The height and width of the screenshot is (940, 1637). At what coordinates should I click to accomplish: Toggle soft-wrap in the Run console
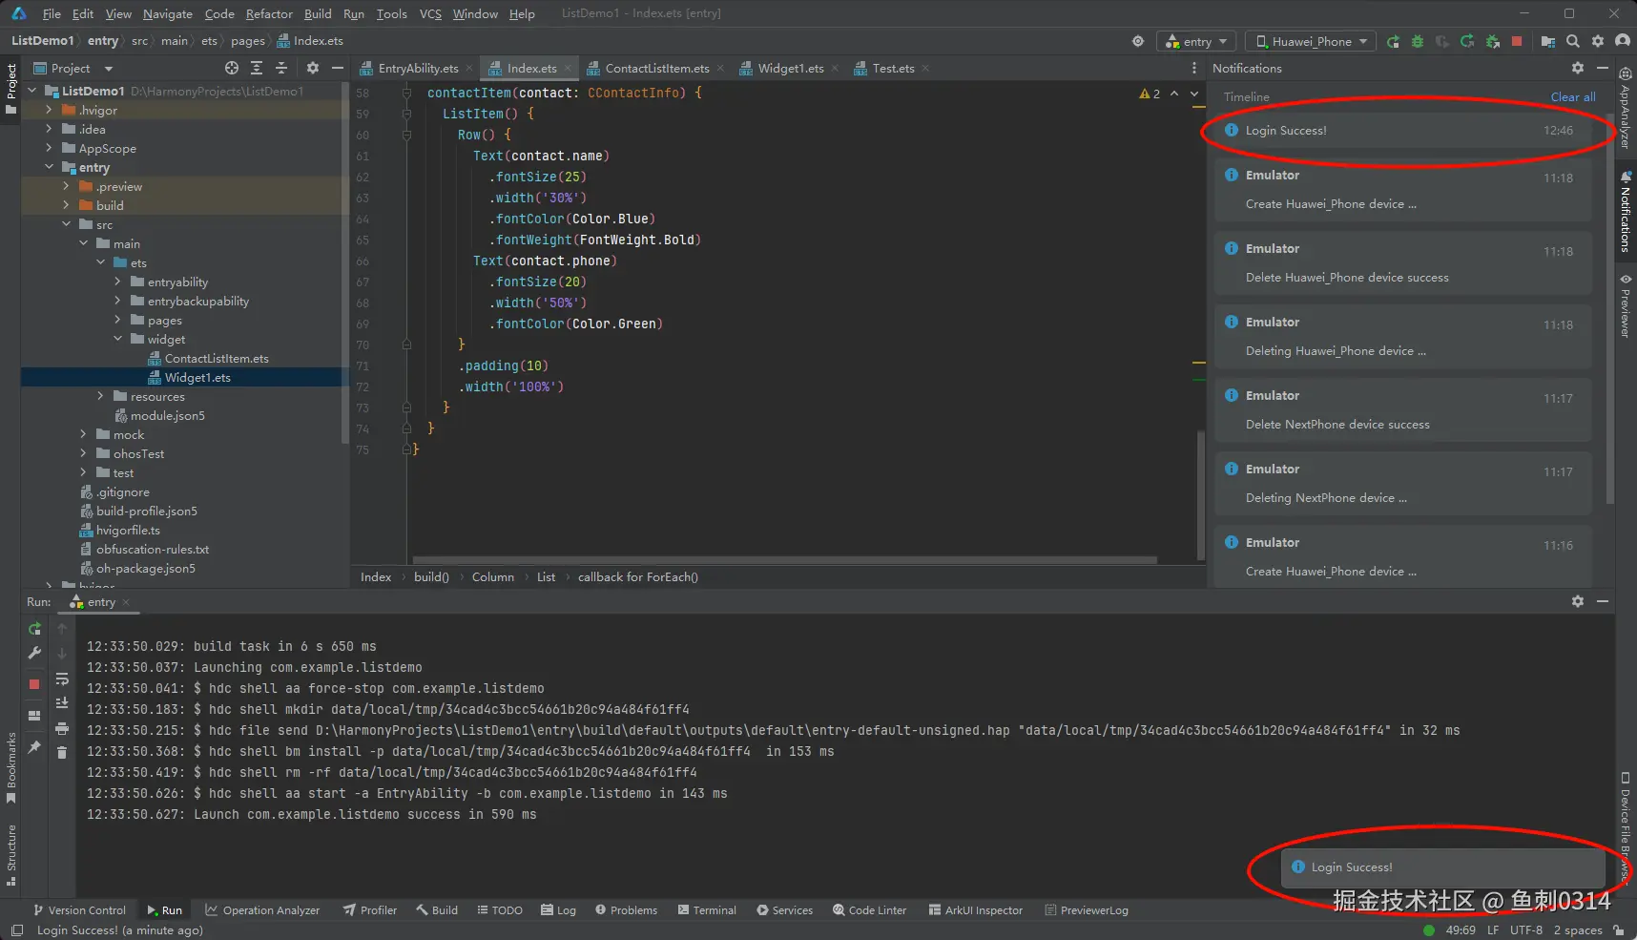pos(62,679)
